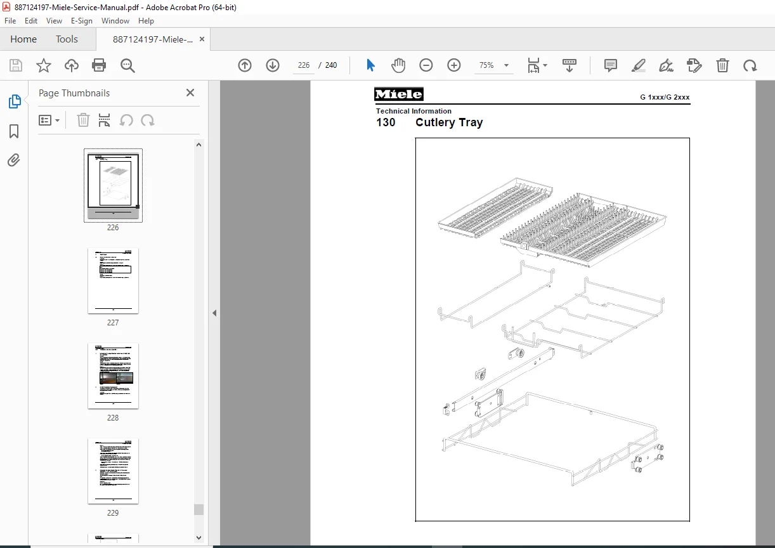Activate the hand pan tool
Viewport: 775px width, 548px height.
click(398, 65)
